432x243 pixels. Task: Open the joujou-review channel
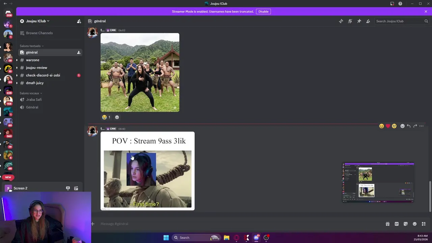coord(50,67)
